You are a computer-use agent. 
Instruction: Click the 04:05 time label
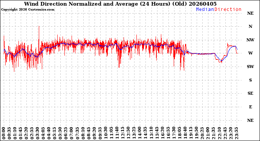[x=43, y=133]
